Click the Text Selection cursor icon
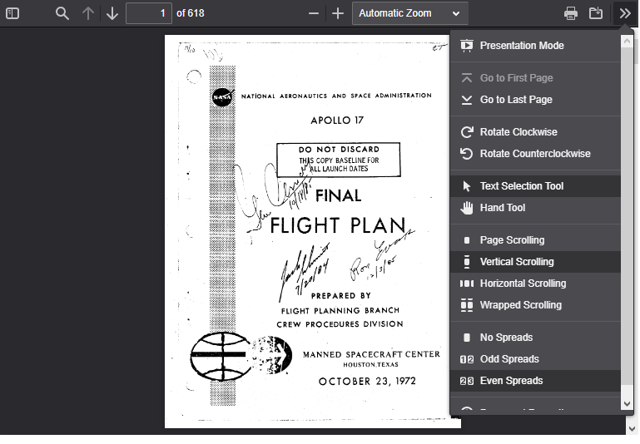 pyautogui.click(x=467, y=186)
